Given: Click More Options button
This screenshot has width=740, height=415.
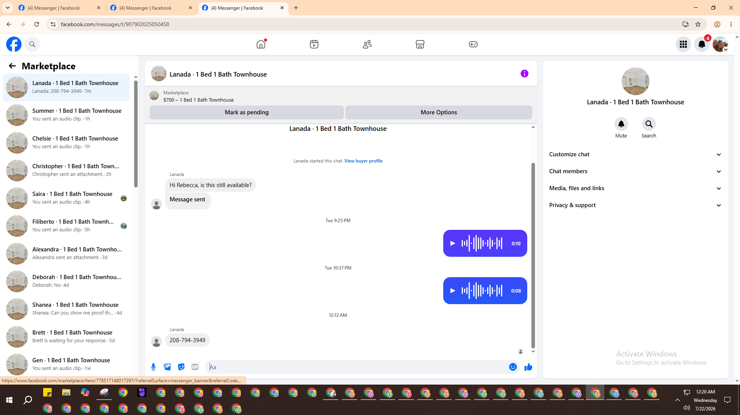Looking at the screenshot, I should tap(439, 112).
